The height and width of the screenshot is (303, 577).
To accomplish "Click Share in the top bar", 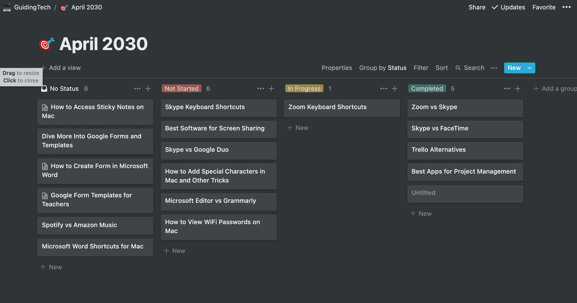I will pyautogui.click(x=477, y=7).
